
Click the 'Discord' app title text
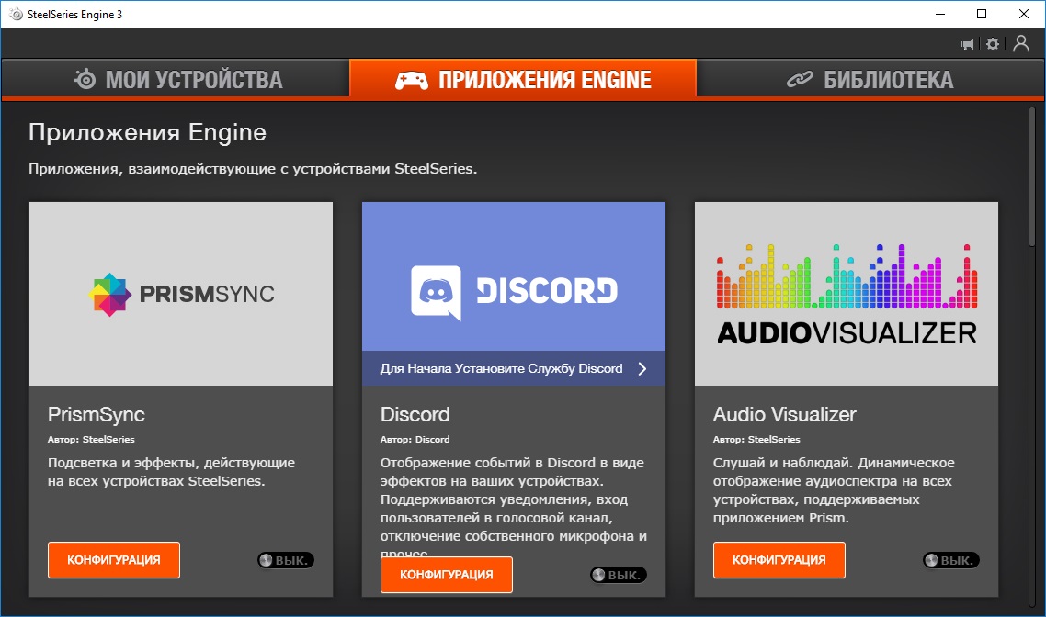click(x=415, y=414)
